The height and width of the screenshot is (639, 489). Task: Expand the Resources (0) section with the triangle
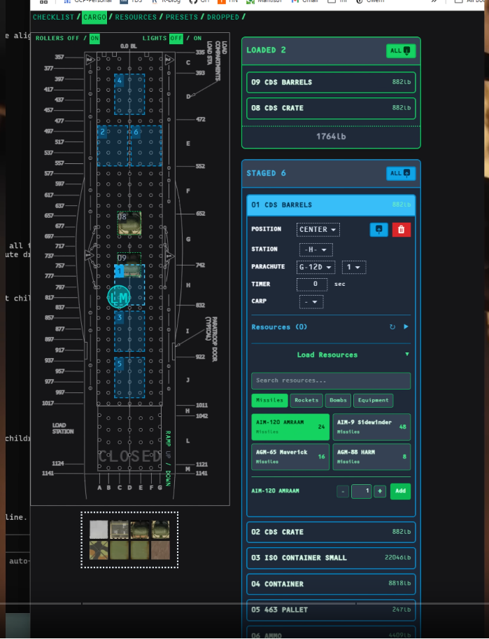point(406,327)
